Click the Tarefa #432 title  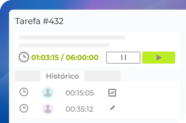(39, 21)
